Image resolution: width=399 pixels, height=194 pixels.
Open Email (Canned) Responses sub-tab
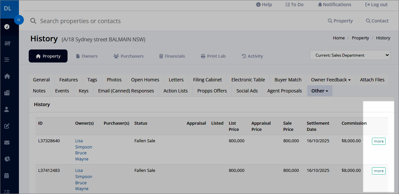[126, 91]
